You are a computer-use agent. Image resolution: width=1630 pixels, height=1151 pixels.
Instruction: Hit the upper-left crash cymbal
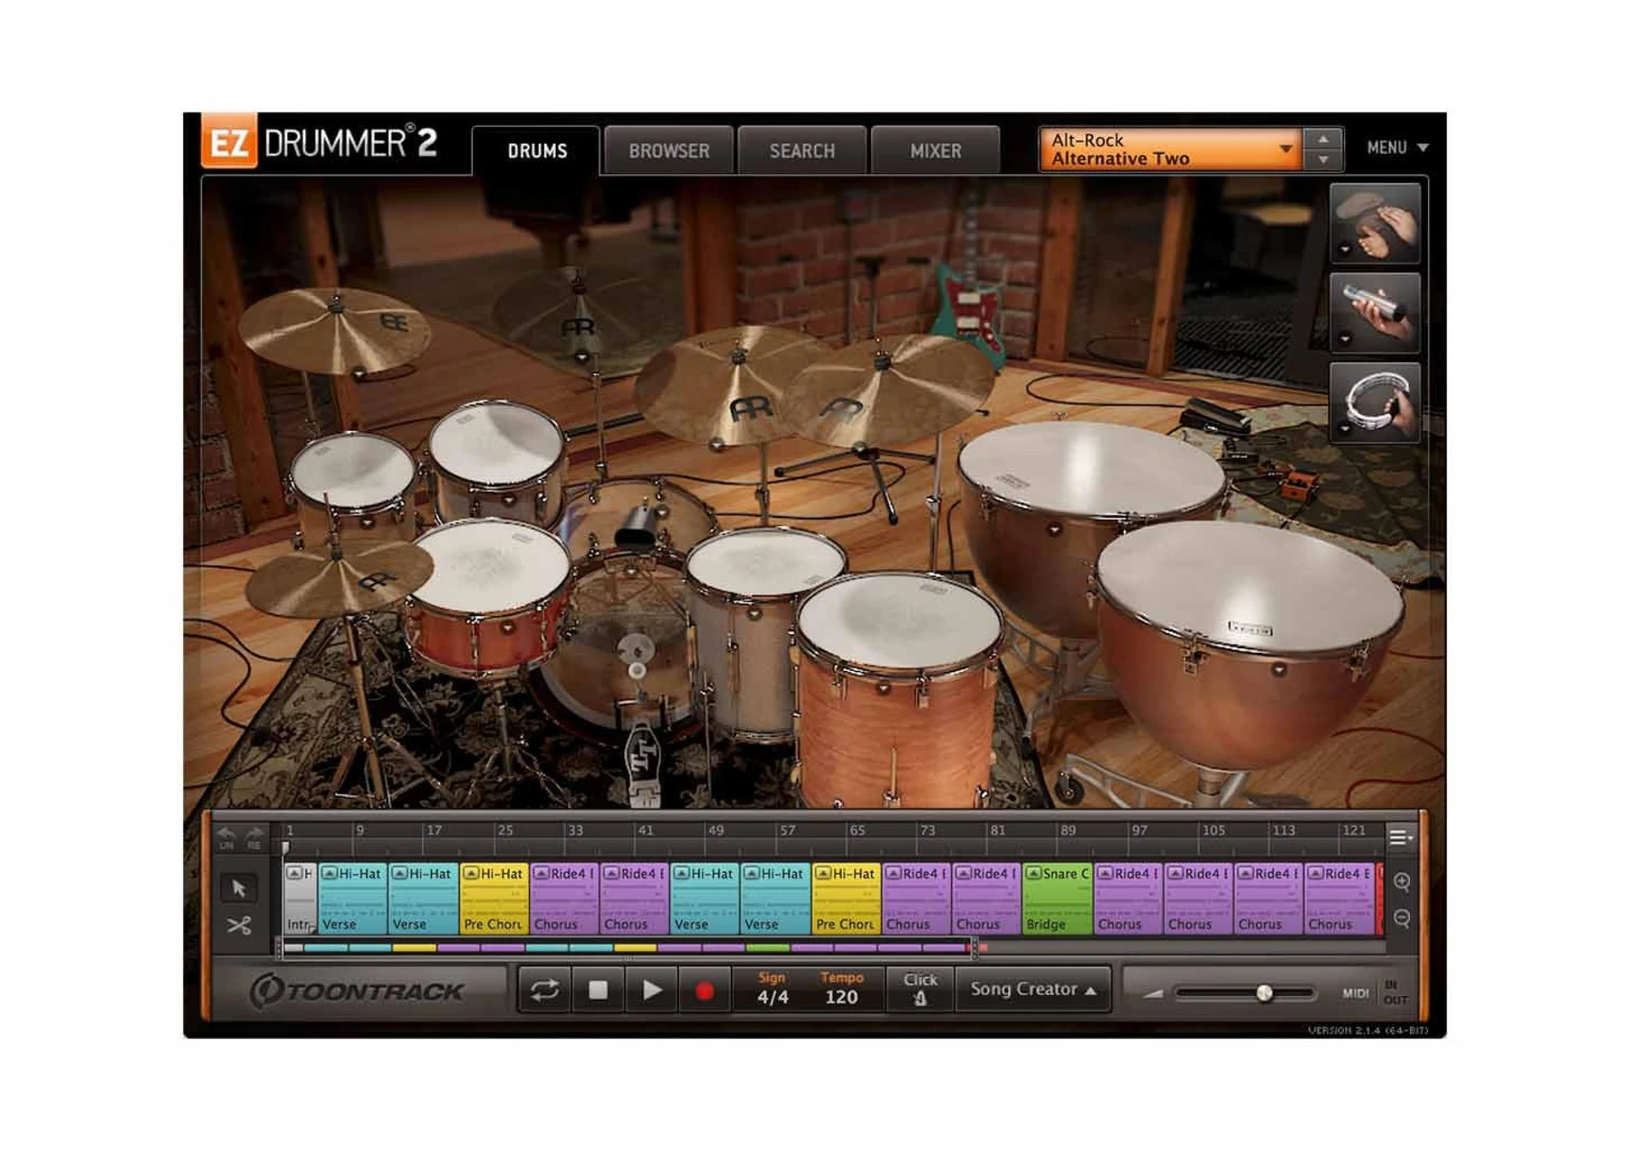333,331
